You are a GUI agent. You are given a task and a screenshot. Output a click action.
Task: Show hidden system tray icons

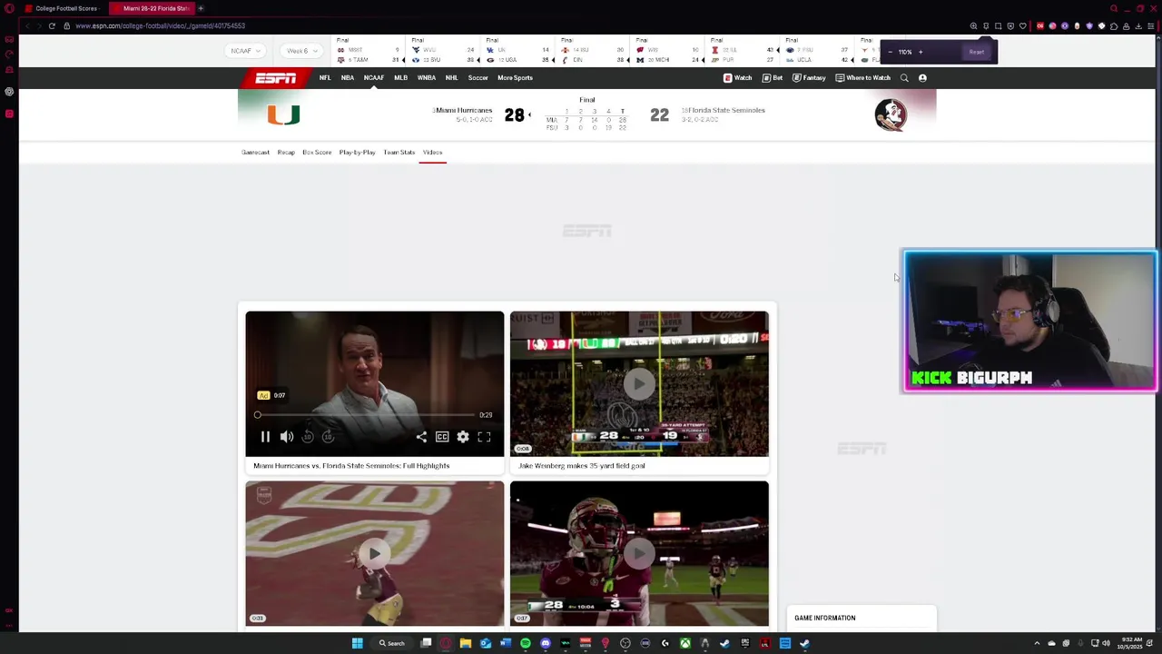click(1037, 643)
